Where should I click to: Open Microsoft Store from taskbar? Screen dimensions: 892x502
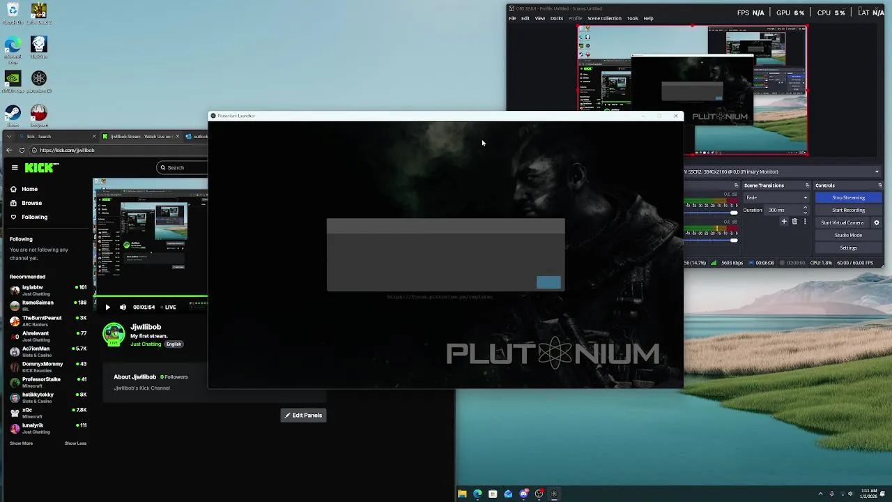(493, 494)
